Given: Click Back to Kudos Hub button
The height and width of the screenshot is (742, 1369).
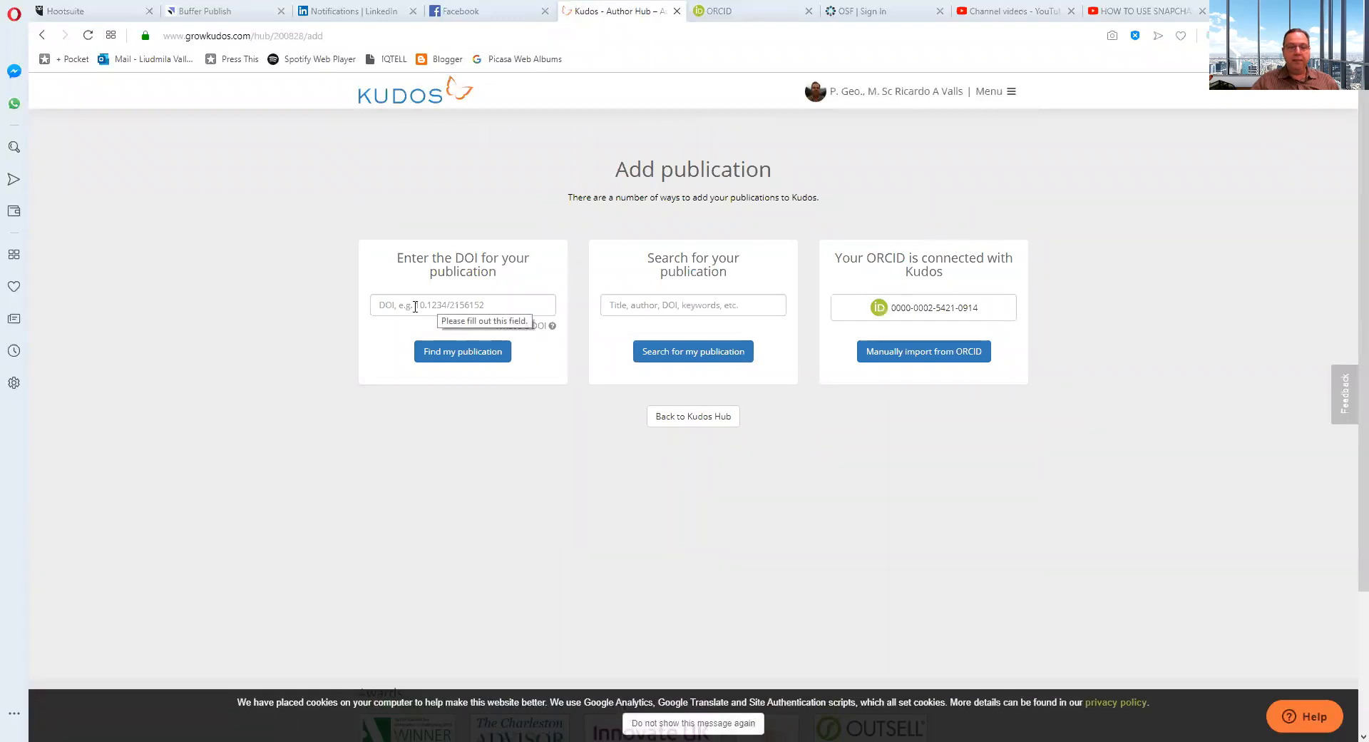Looking at the screenshot, I should [693, 417].
